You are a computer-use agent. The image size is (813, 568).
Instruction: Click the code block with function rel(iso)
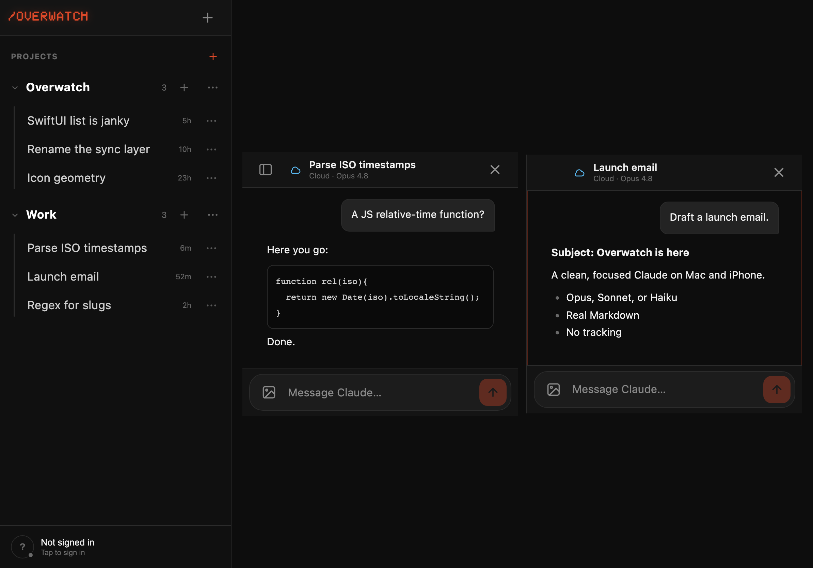click(x=380, y=297)
